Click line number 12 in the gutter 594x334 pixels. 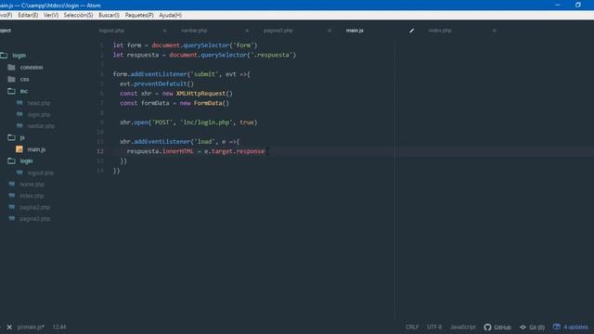coord(100,151)
